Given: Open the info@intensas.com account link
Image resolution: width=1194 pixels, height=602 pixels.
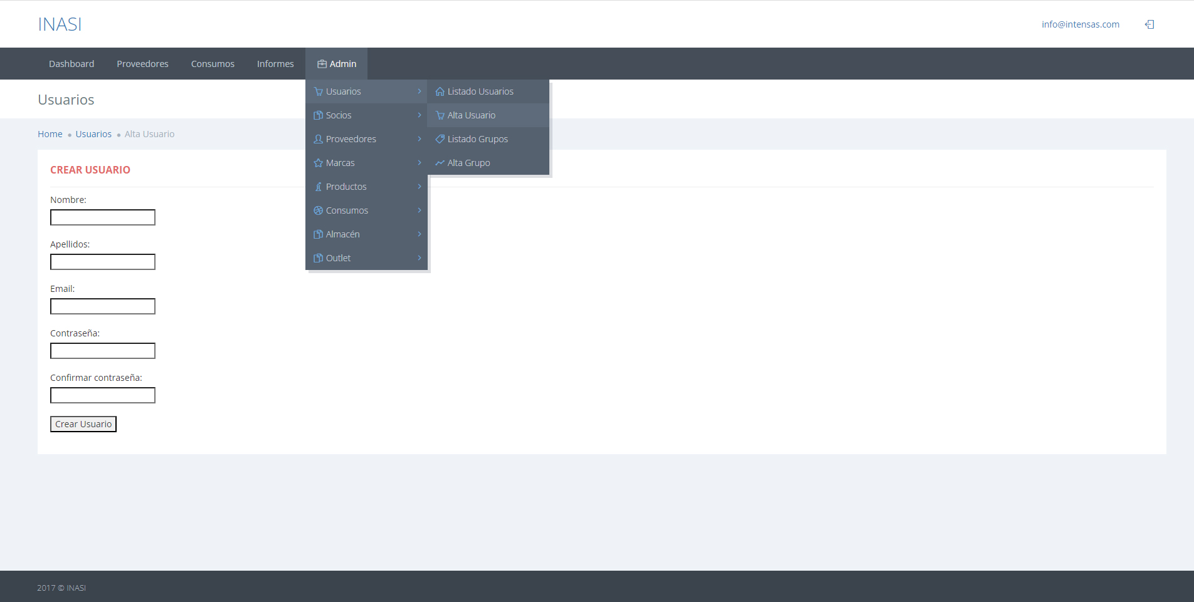Looking at the screenshot, I should click(1080, 24).
